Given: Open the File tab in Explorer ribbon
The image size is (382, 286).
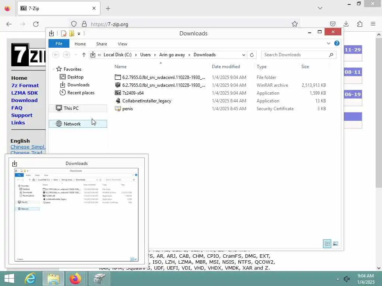Looking at the screenshot, I should tap(59, 44).
